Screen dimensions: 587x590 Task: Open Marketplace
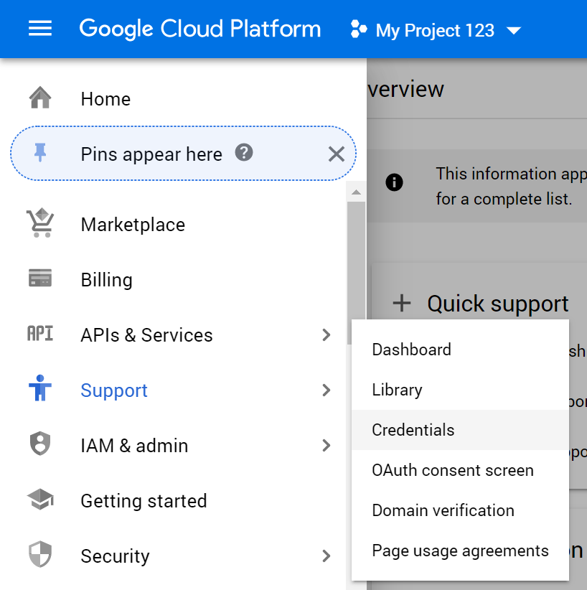[x=133, y=225]
